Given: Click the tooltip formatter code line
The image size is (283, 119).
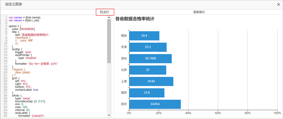Looking at the screenshot, I should [x=36, y=64].
